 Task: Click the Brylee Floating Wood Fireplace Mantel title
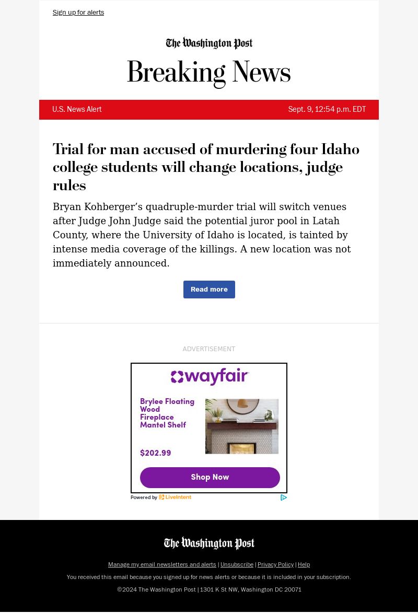coord(167,413)
